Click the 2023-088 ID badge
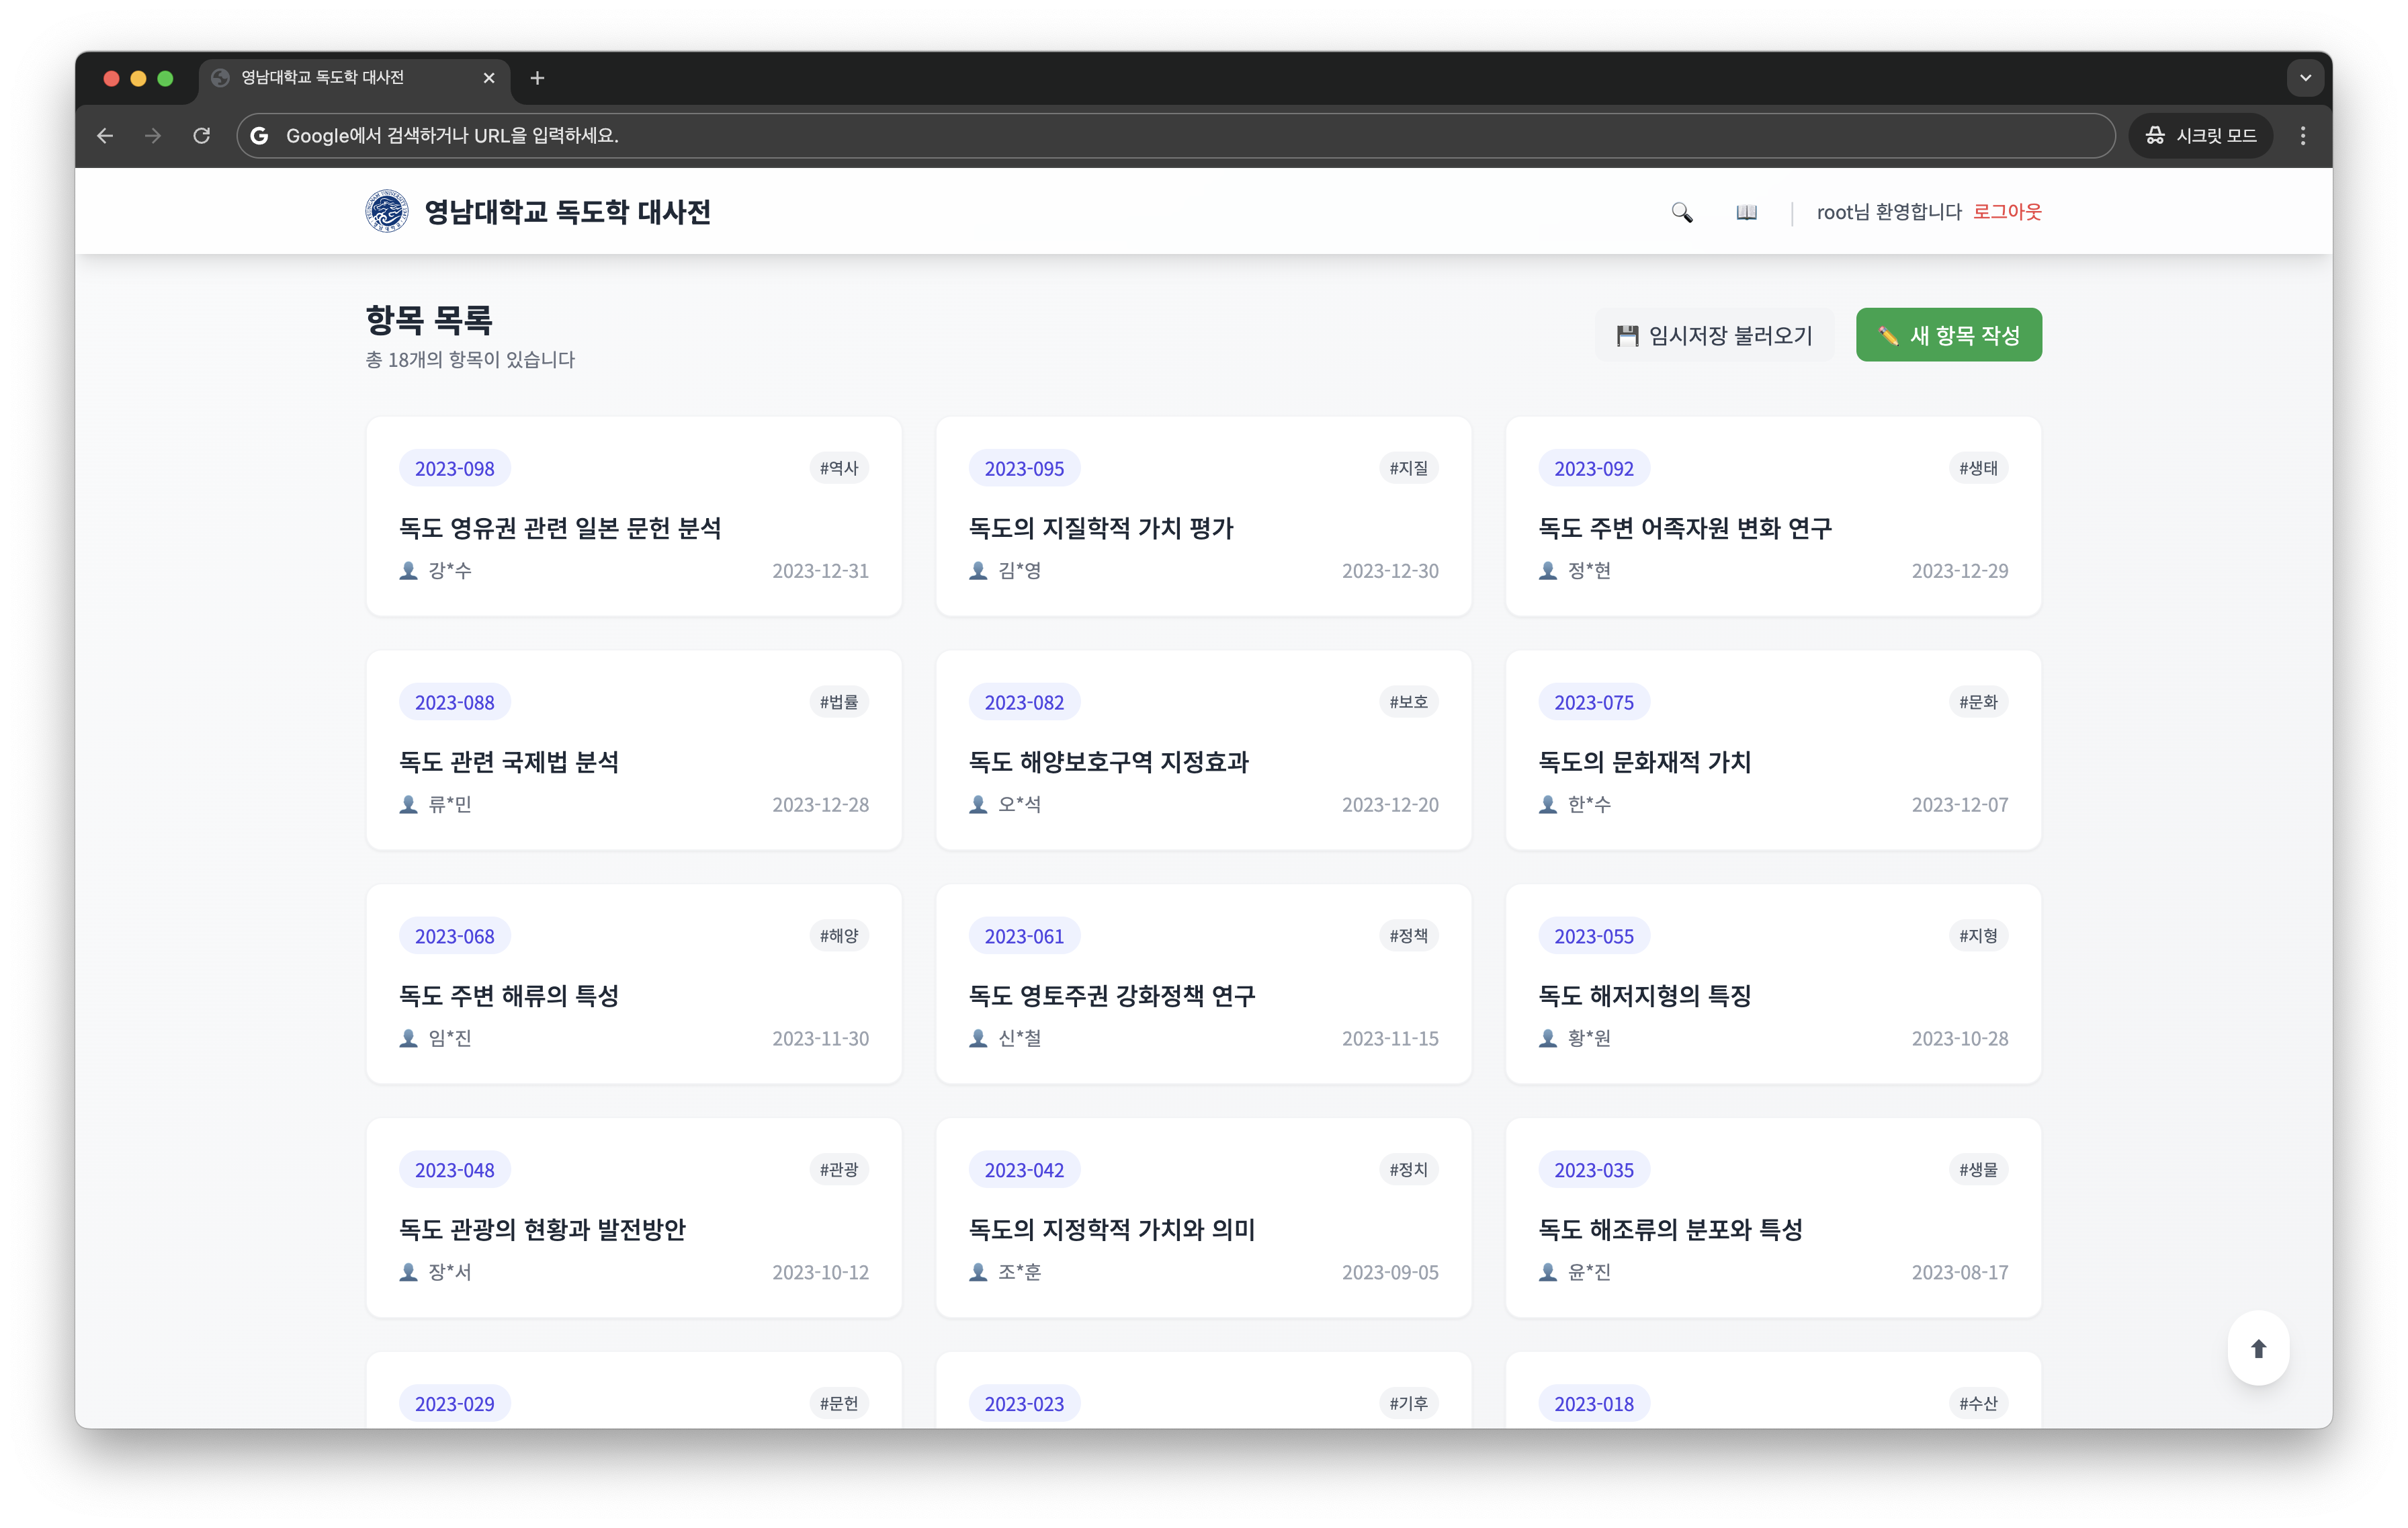The height and width of the screenshot is (1528, 2408). pyautogui.click(x=454, y=703)
